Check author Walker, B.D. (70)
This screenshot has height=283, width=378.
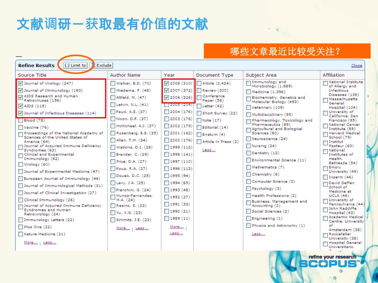pos(113,83)
